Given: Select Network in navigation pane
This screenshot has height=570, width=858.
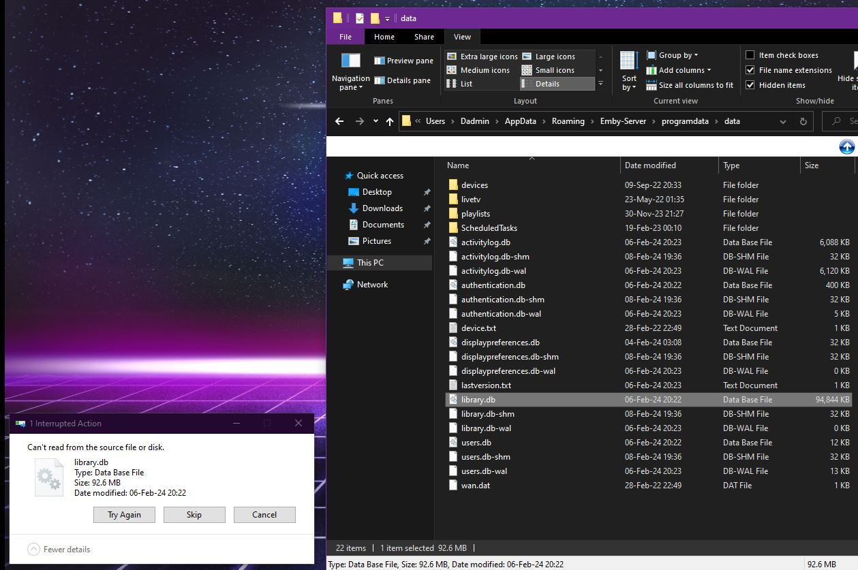Looking at the screenshot, I should tap(365, 285).
